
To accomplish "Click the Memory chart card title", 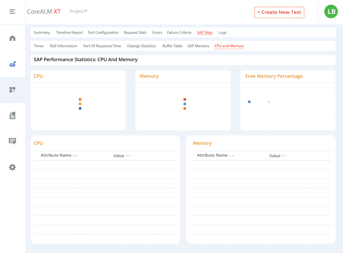I will coord(149,76).
